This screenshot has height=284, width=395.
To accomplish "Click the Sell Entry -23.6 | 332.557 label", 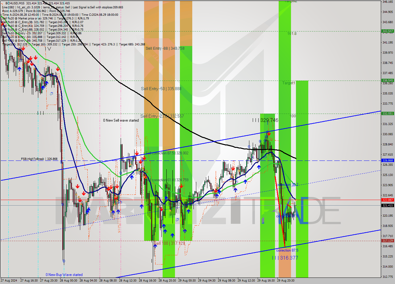I will (162, 116).
